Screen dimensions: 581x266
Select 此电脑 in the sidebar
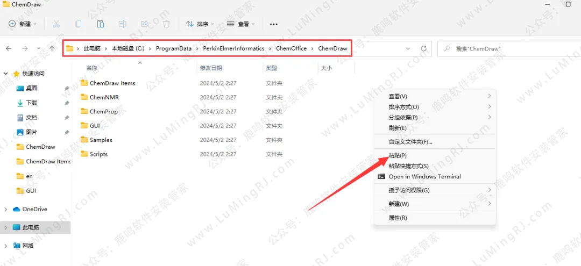[x=26, y=227]
